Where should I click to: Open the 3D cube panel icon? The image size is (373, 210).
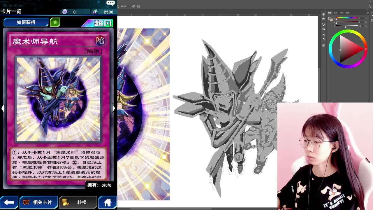click(323, 45)
